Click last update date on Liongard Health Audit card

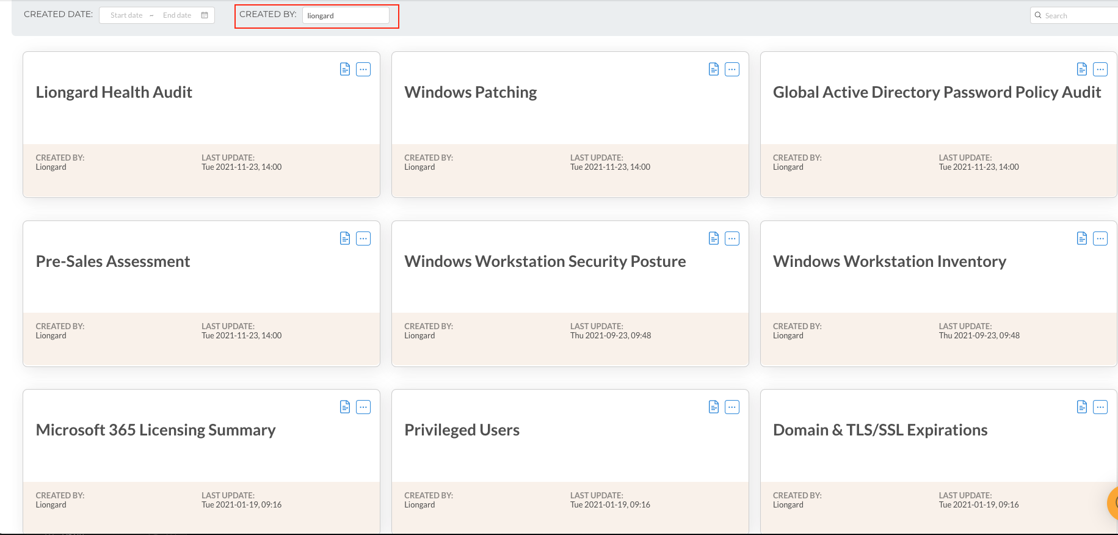point(242,167)
